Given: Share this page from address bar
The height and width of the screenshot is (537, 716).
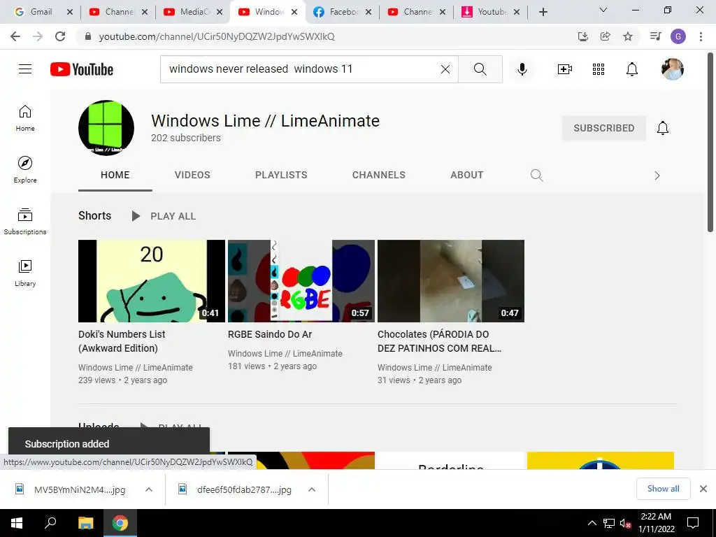Looking at the screenshot, I should 606,36.
